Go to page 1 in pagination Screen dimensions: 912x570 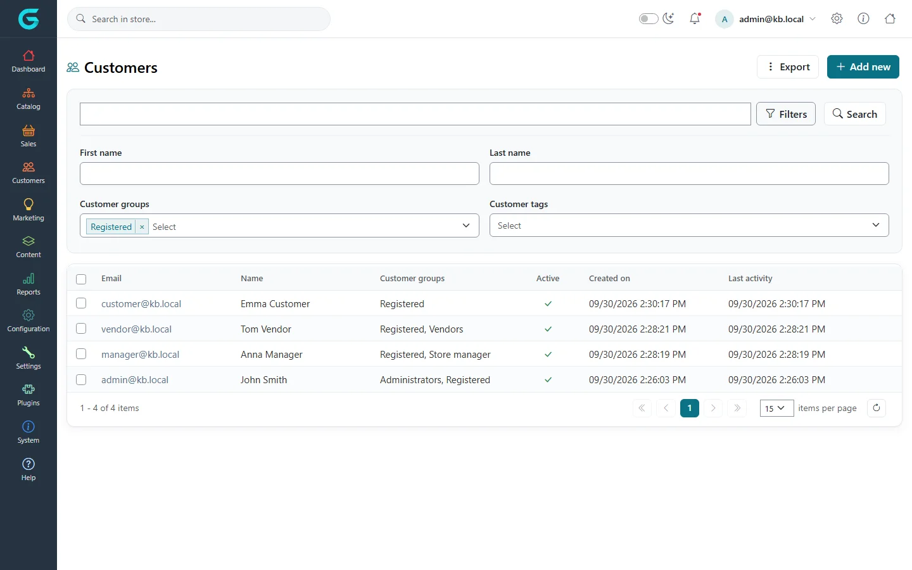click(690, 408)
